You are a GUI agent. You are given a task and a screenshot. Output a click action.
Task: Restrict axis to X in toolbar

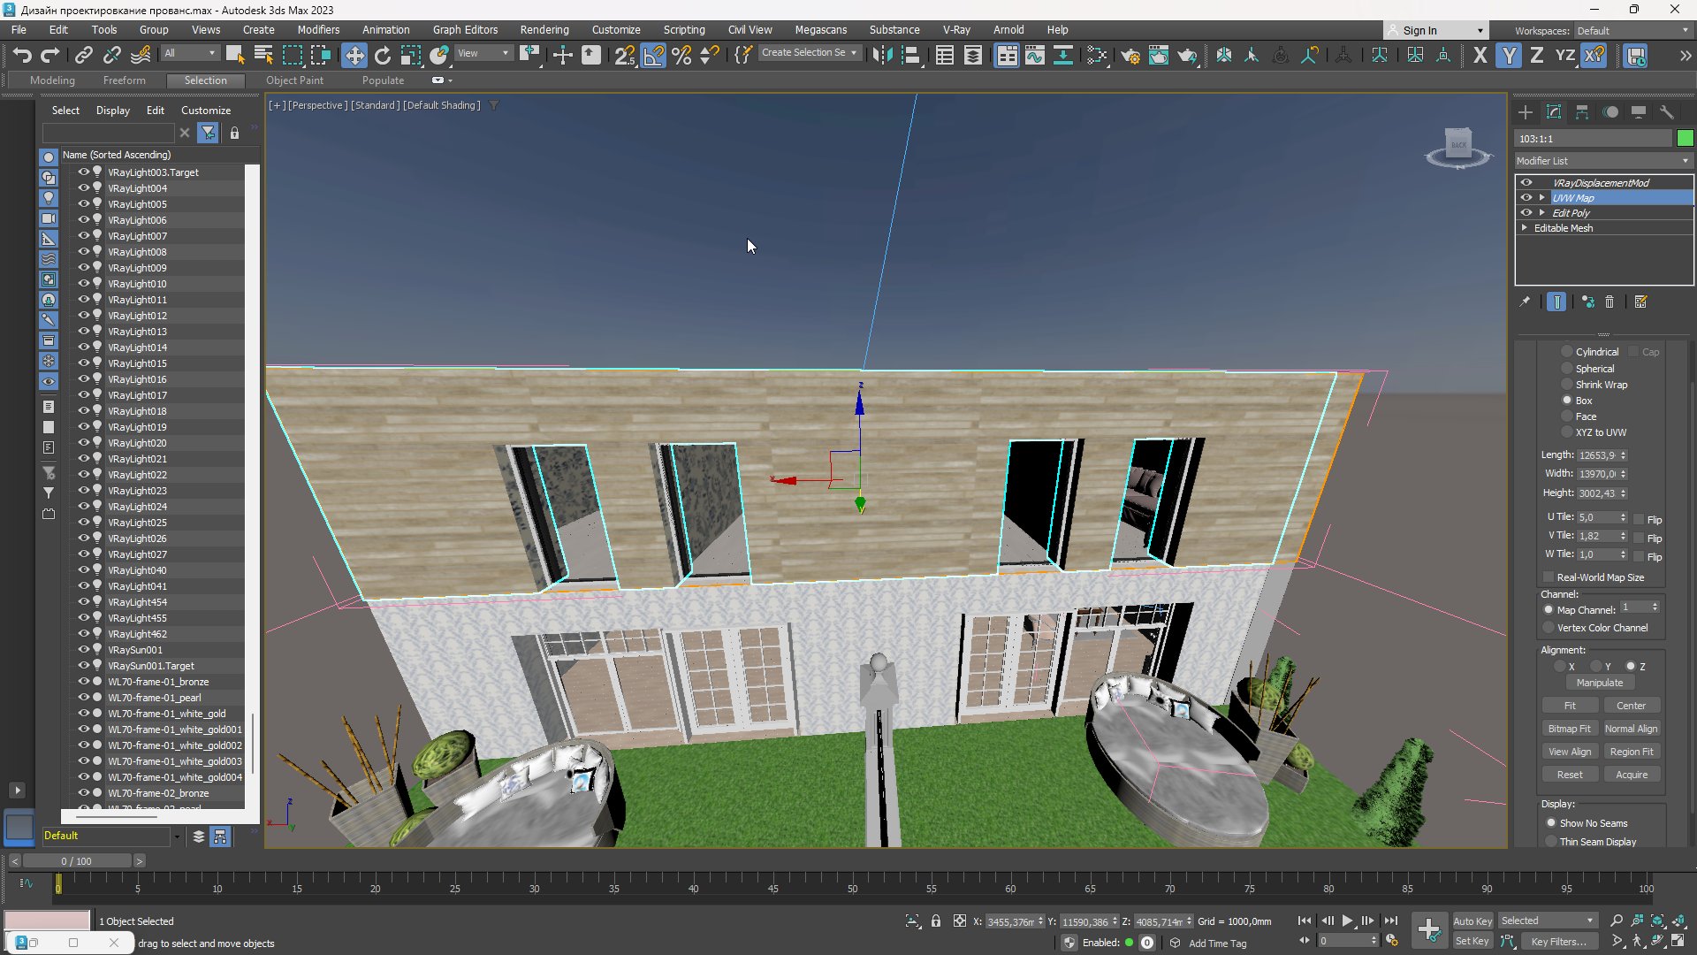pos(1480,56)
